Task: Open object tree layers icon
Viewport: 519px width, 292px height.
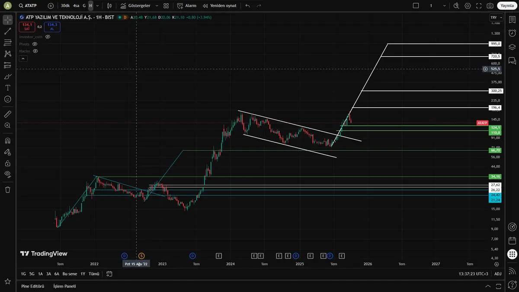Action: [x=512, y=47]
